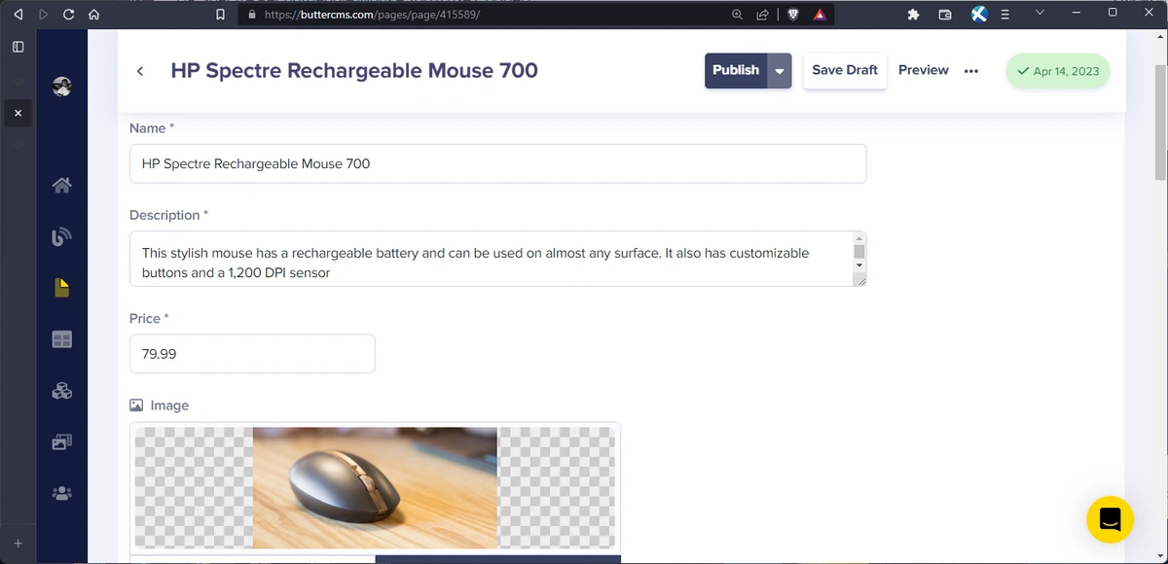The height and width of the screenshot is (564, 1168).
Task: Click the "Image" field label
Action: (169, 405)
